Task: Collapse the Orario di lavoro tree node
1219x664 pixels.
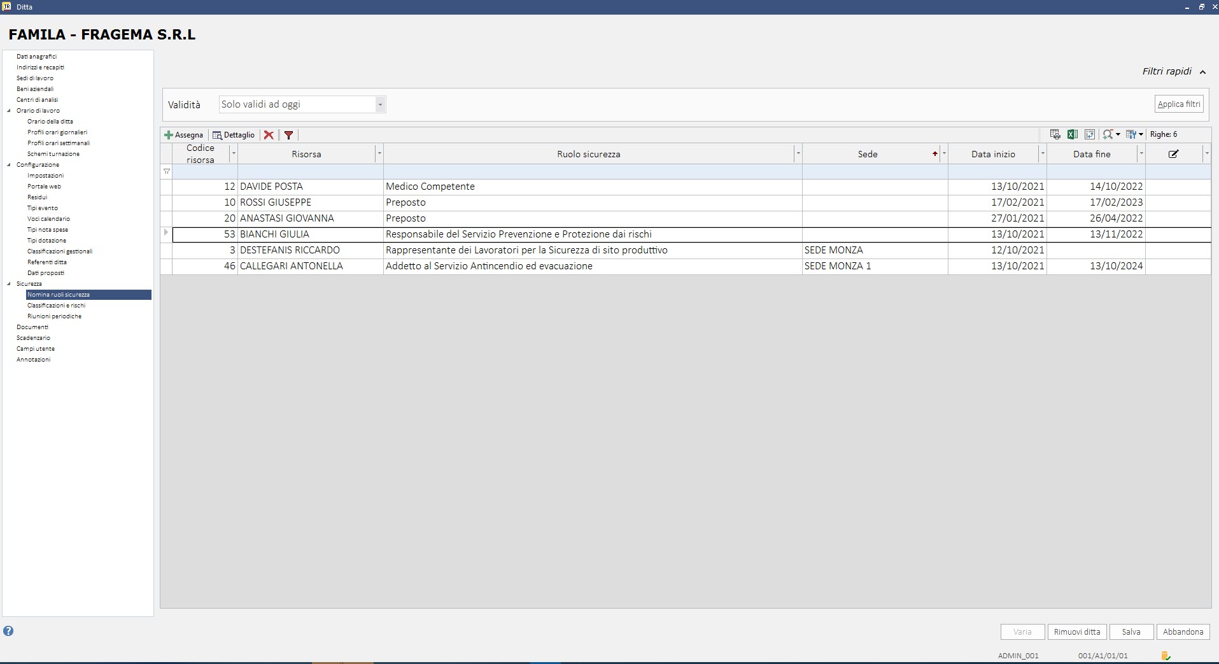Action: tap(9, 111)
